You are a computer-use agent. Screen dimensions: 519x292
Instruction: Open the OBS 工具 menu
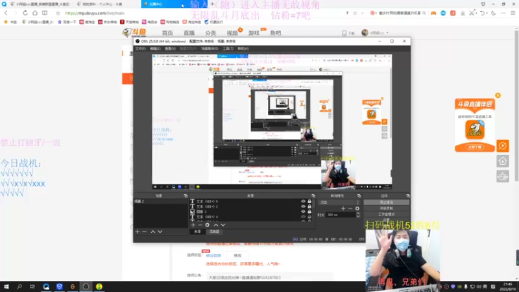pos(228,49)
